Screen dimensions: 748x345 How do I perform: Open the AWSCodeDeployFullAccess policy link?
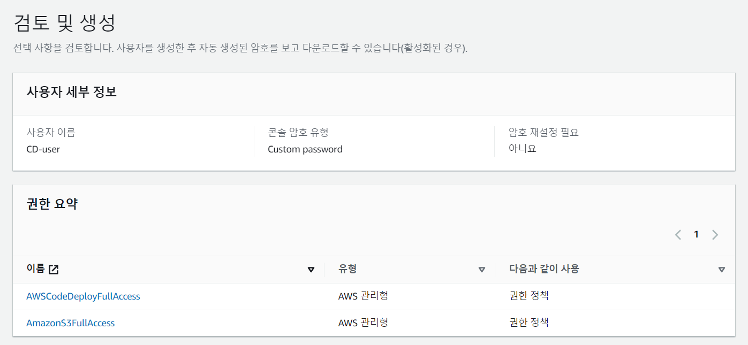click(x=83, y=296)
